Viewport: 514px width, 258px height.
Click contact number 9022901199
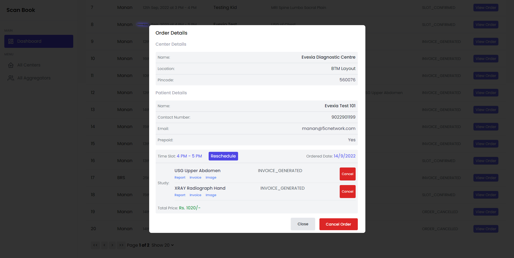coord(343,117)
